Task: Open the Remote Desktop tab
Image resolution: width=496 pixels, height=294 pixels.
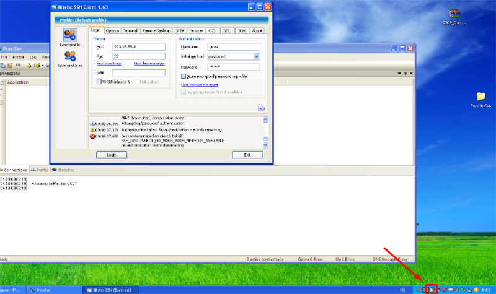Action: tap(156, 30)
